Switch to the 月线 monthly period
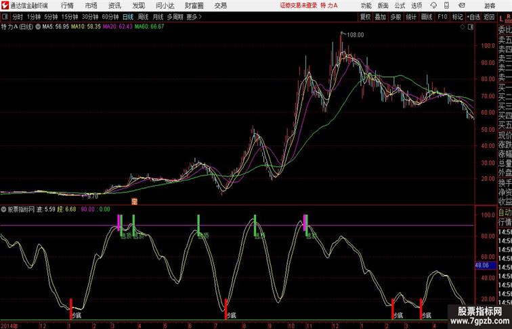The height and width of the screenshot is (329, 512). coord(158,17)
